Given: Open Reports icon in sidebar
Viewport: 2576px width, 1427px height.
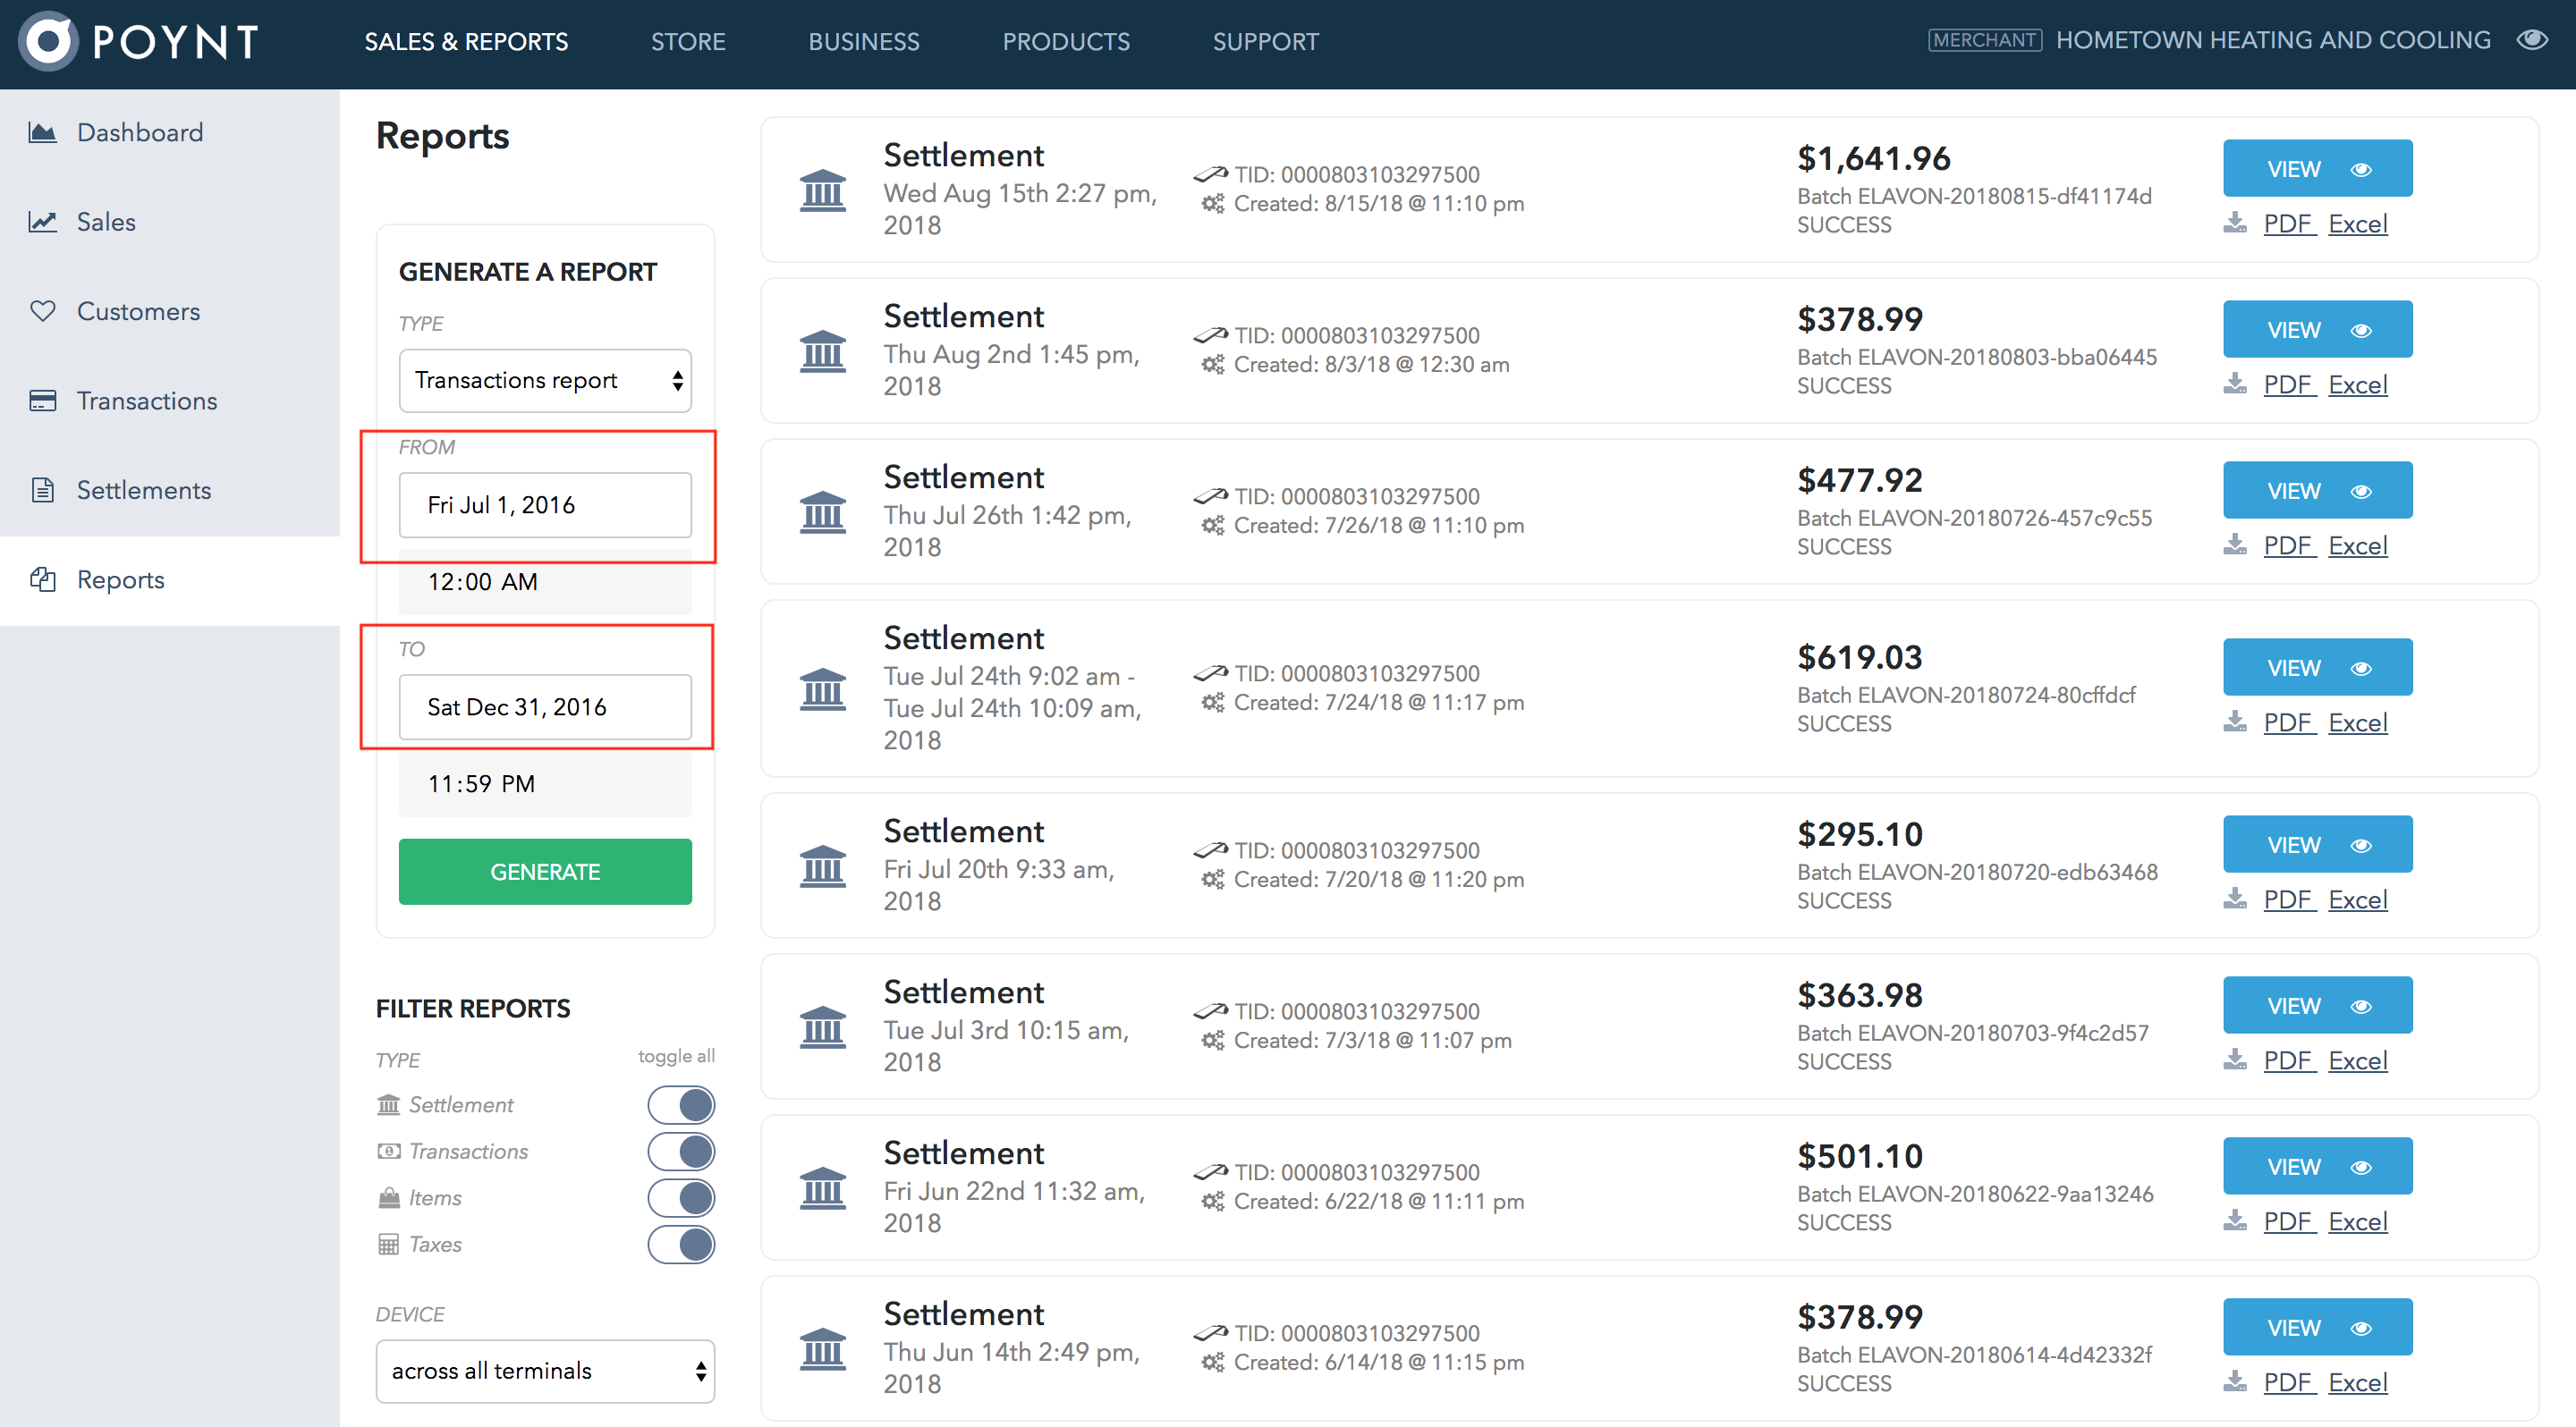Looking at the screenshot, I should (43, 579).
